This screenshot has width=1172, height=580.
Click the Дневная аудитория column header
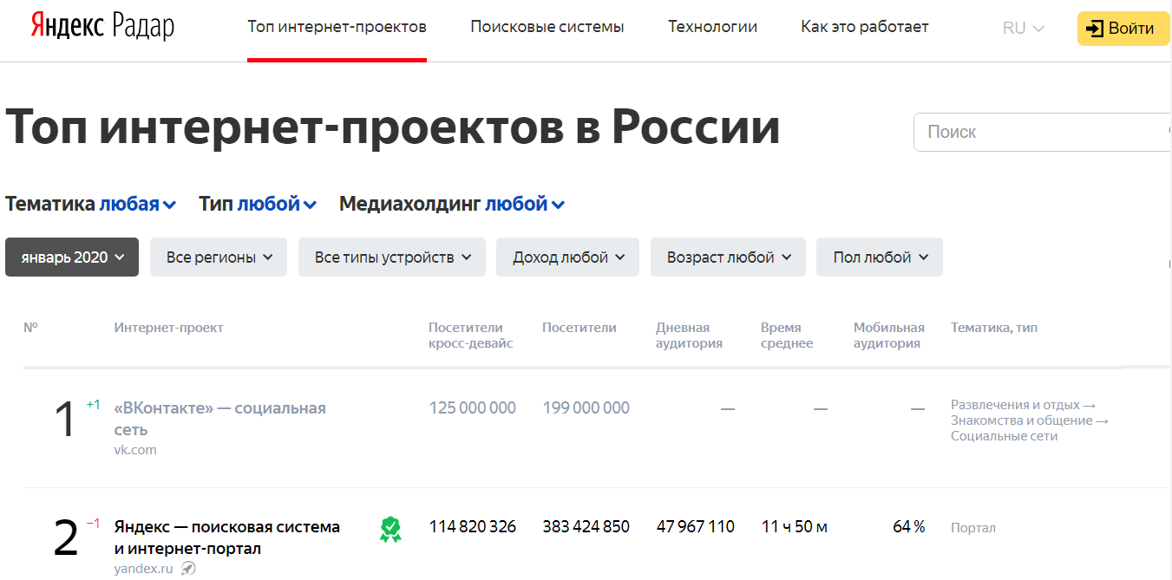[x=690, y=336]
